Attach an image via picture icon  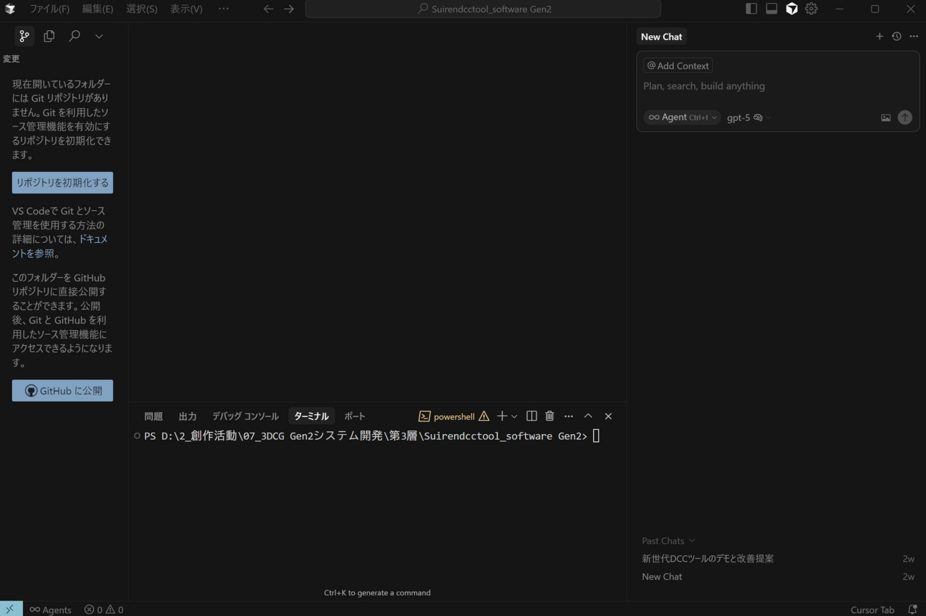(885, 117)
